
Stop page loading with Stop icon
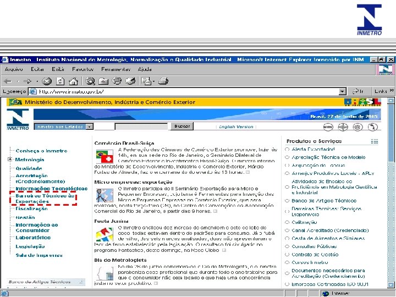coord(46,81)
